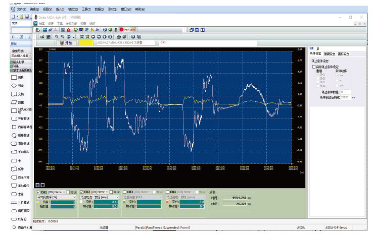Screen dimensions: 372x237
Task: Check the enable stop condition setting checkbox
Action: (313, 66)
